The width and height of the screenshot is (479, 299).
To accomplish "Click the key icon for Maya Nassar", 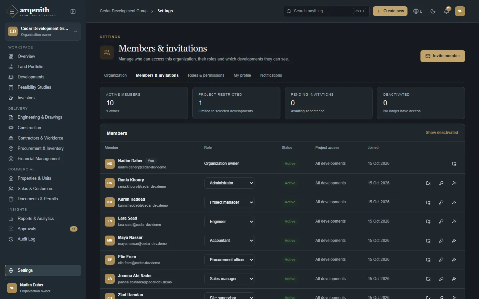I will coord(441,241).
